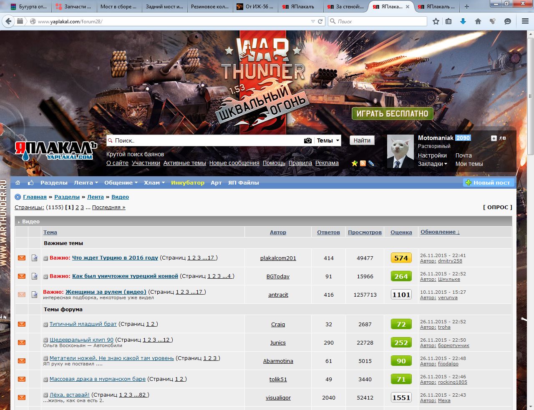Click document icon in Что ждет Турцию row
The image size is (534, 410).
[x=35, y=258]
